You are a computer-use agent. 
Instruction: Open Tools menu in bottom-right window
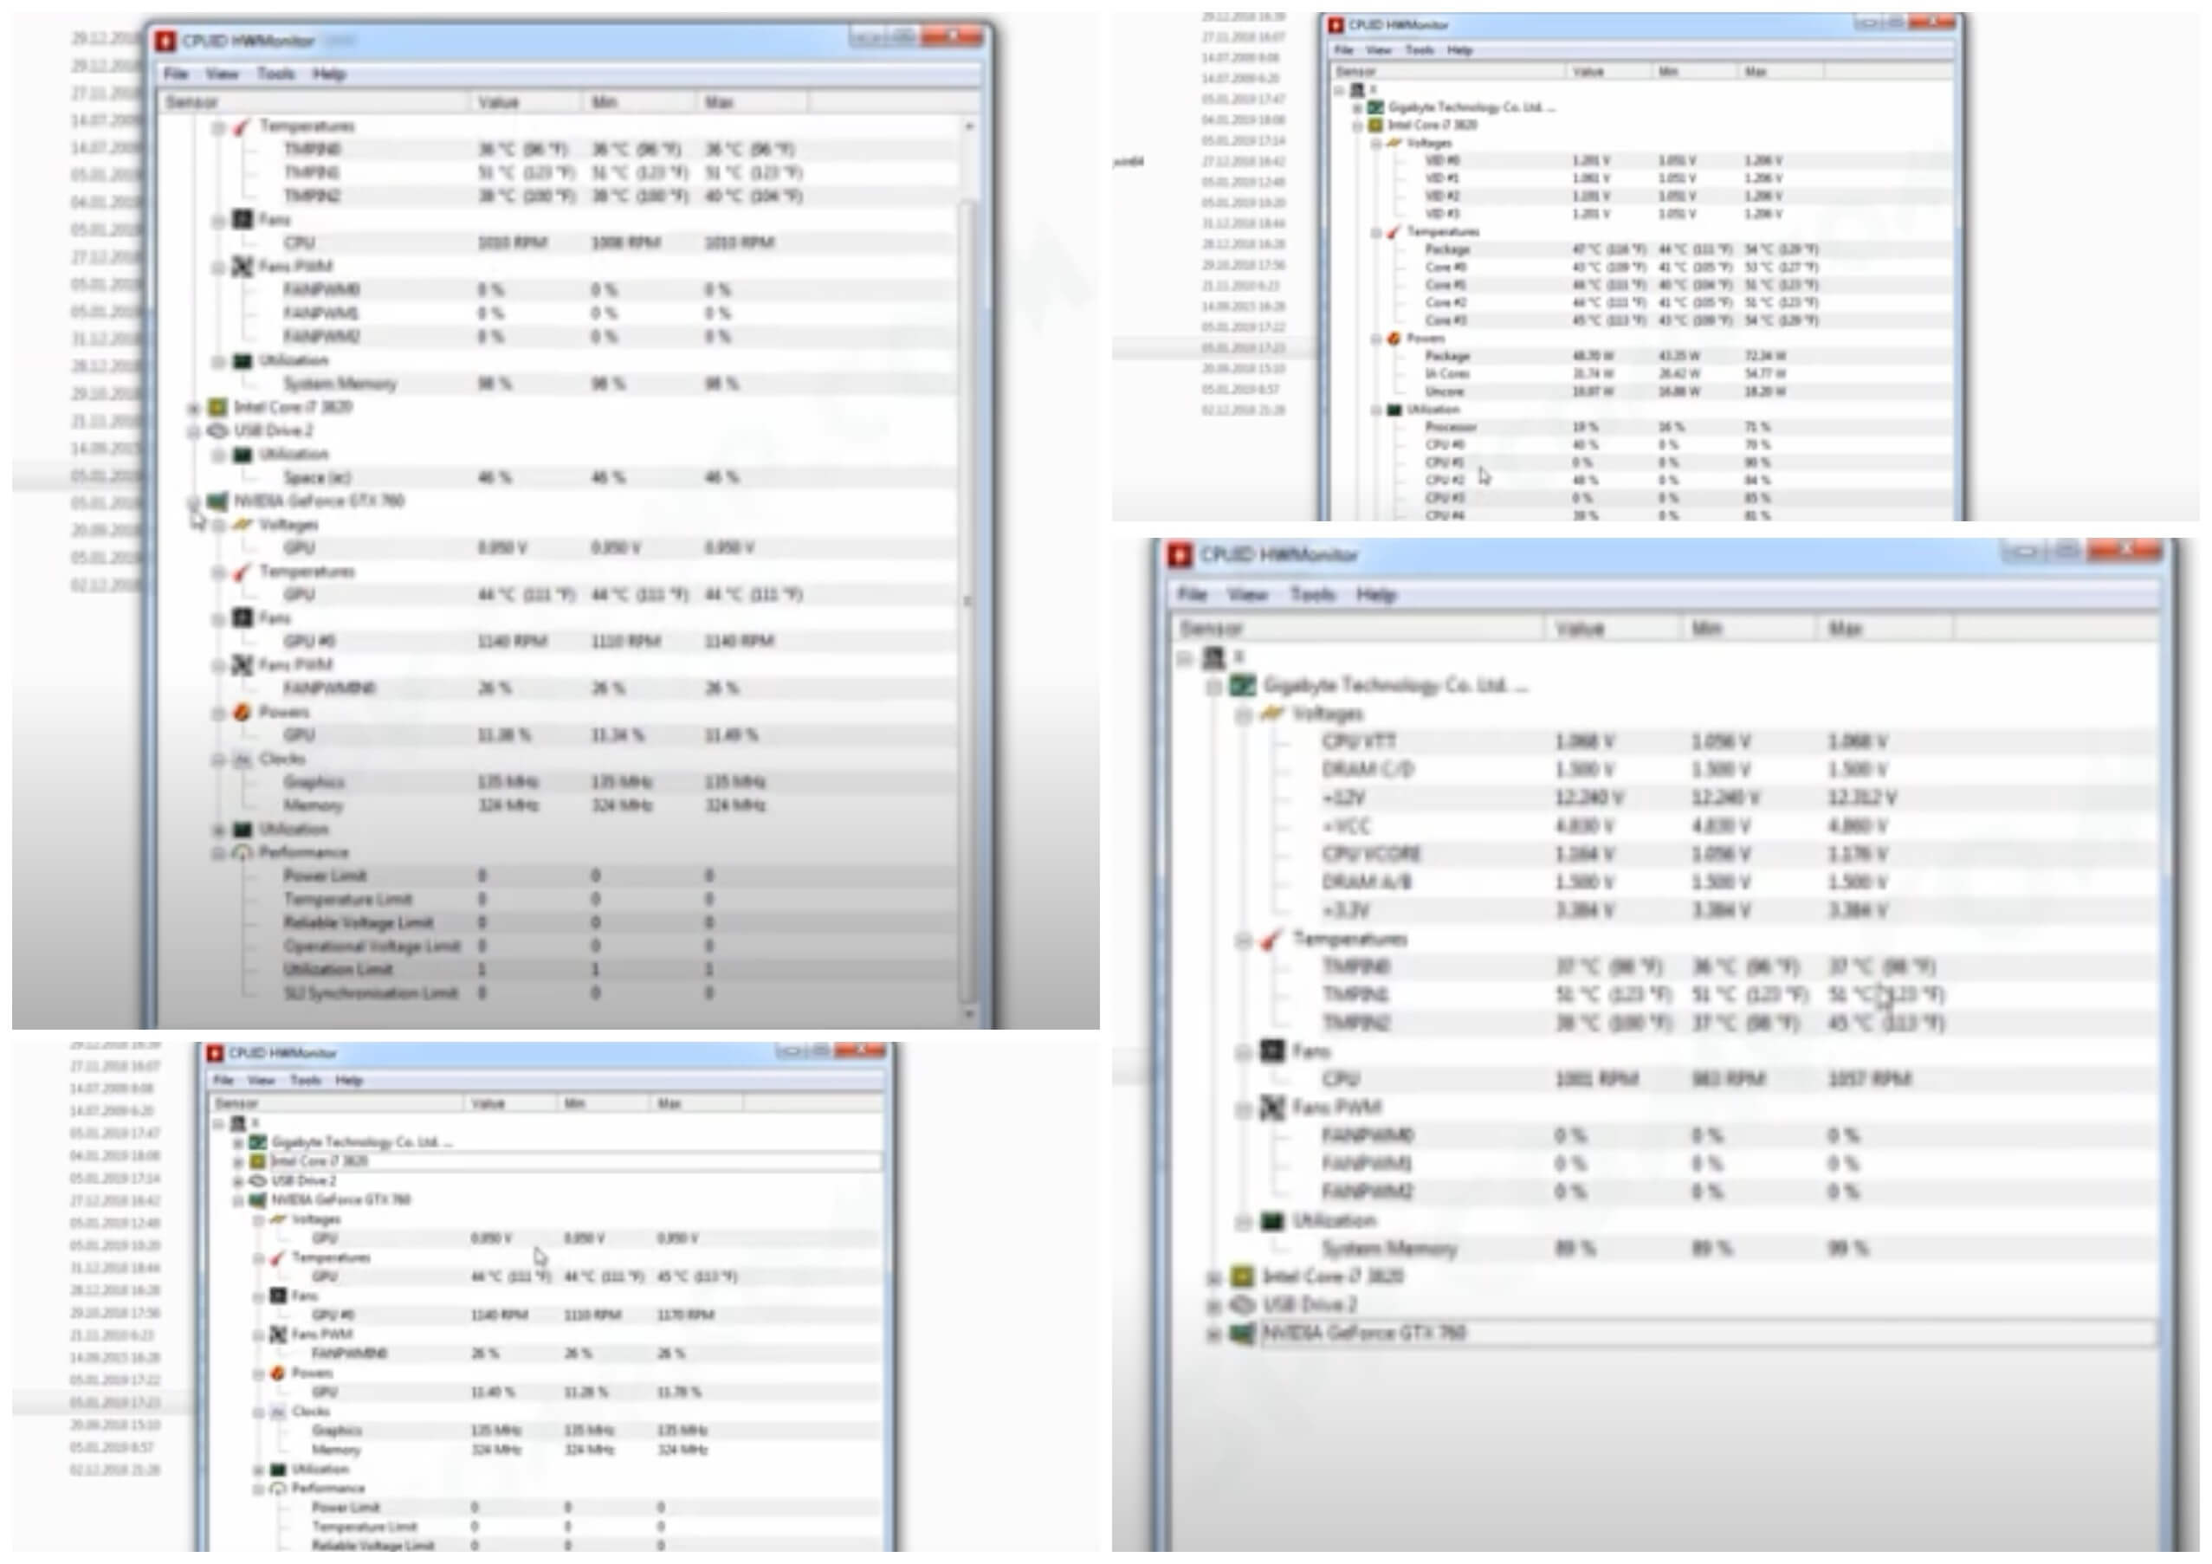(1312, 595)
